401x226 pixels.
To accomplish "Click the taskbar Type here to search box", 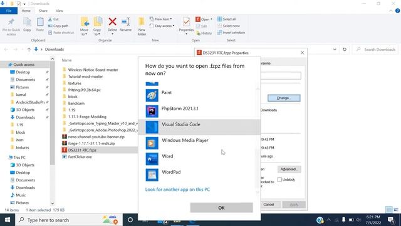I will 68,220.
